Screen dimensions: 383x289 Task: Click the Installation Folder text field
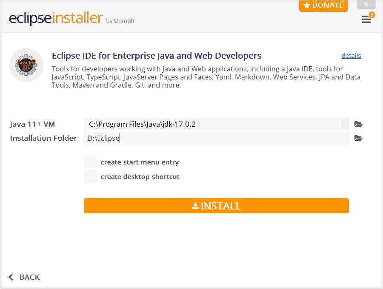pyautogui.click(x=217, y=138)
